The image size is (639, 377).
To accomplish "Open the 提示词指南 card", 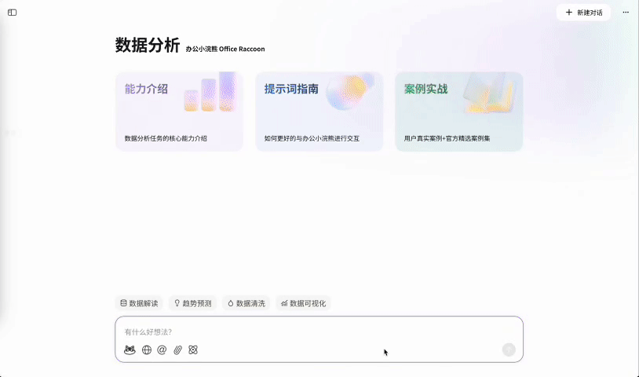I will (319, 112).
